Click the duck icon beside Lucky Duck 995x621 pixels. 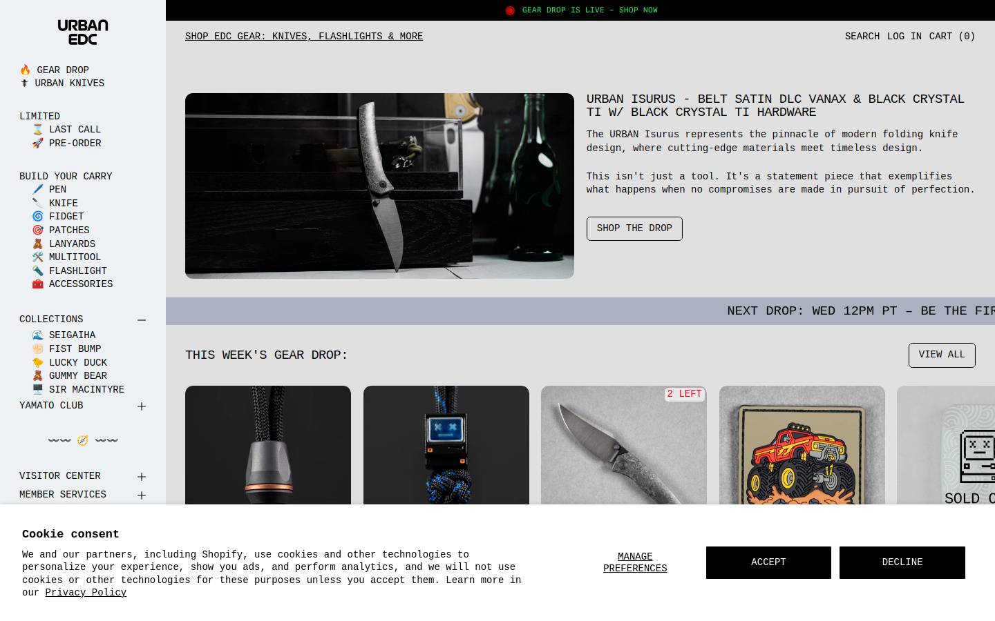coord(37,363)
